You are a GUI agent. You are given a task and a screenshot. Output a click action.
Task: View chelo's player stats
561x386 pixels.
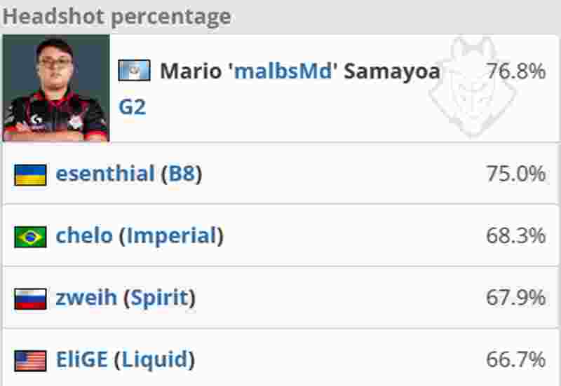(x=84, y=236)
